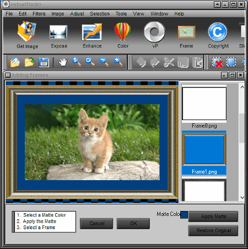Open the Filters menu
Screen dimensions: 248x249
39,14
